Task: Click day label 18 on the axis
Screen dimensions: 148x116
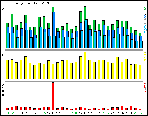Action: pyautogui.click(x=85, y=113)
